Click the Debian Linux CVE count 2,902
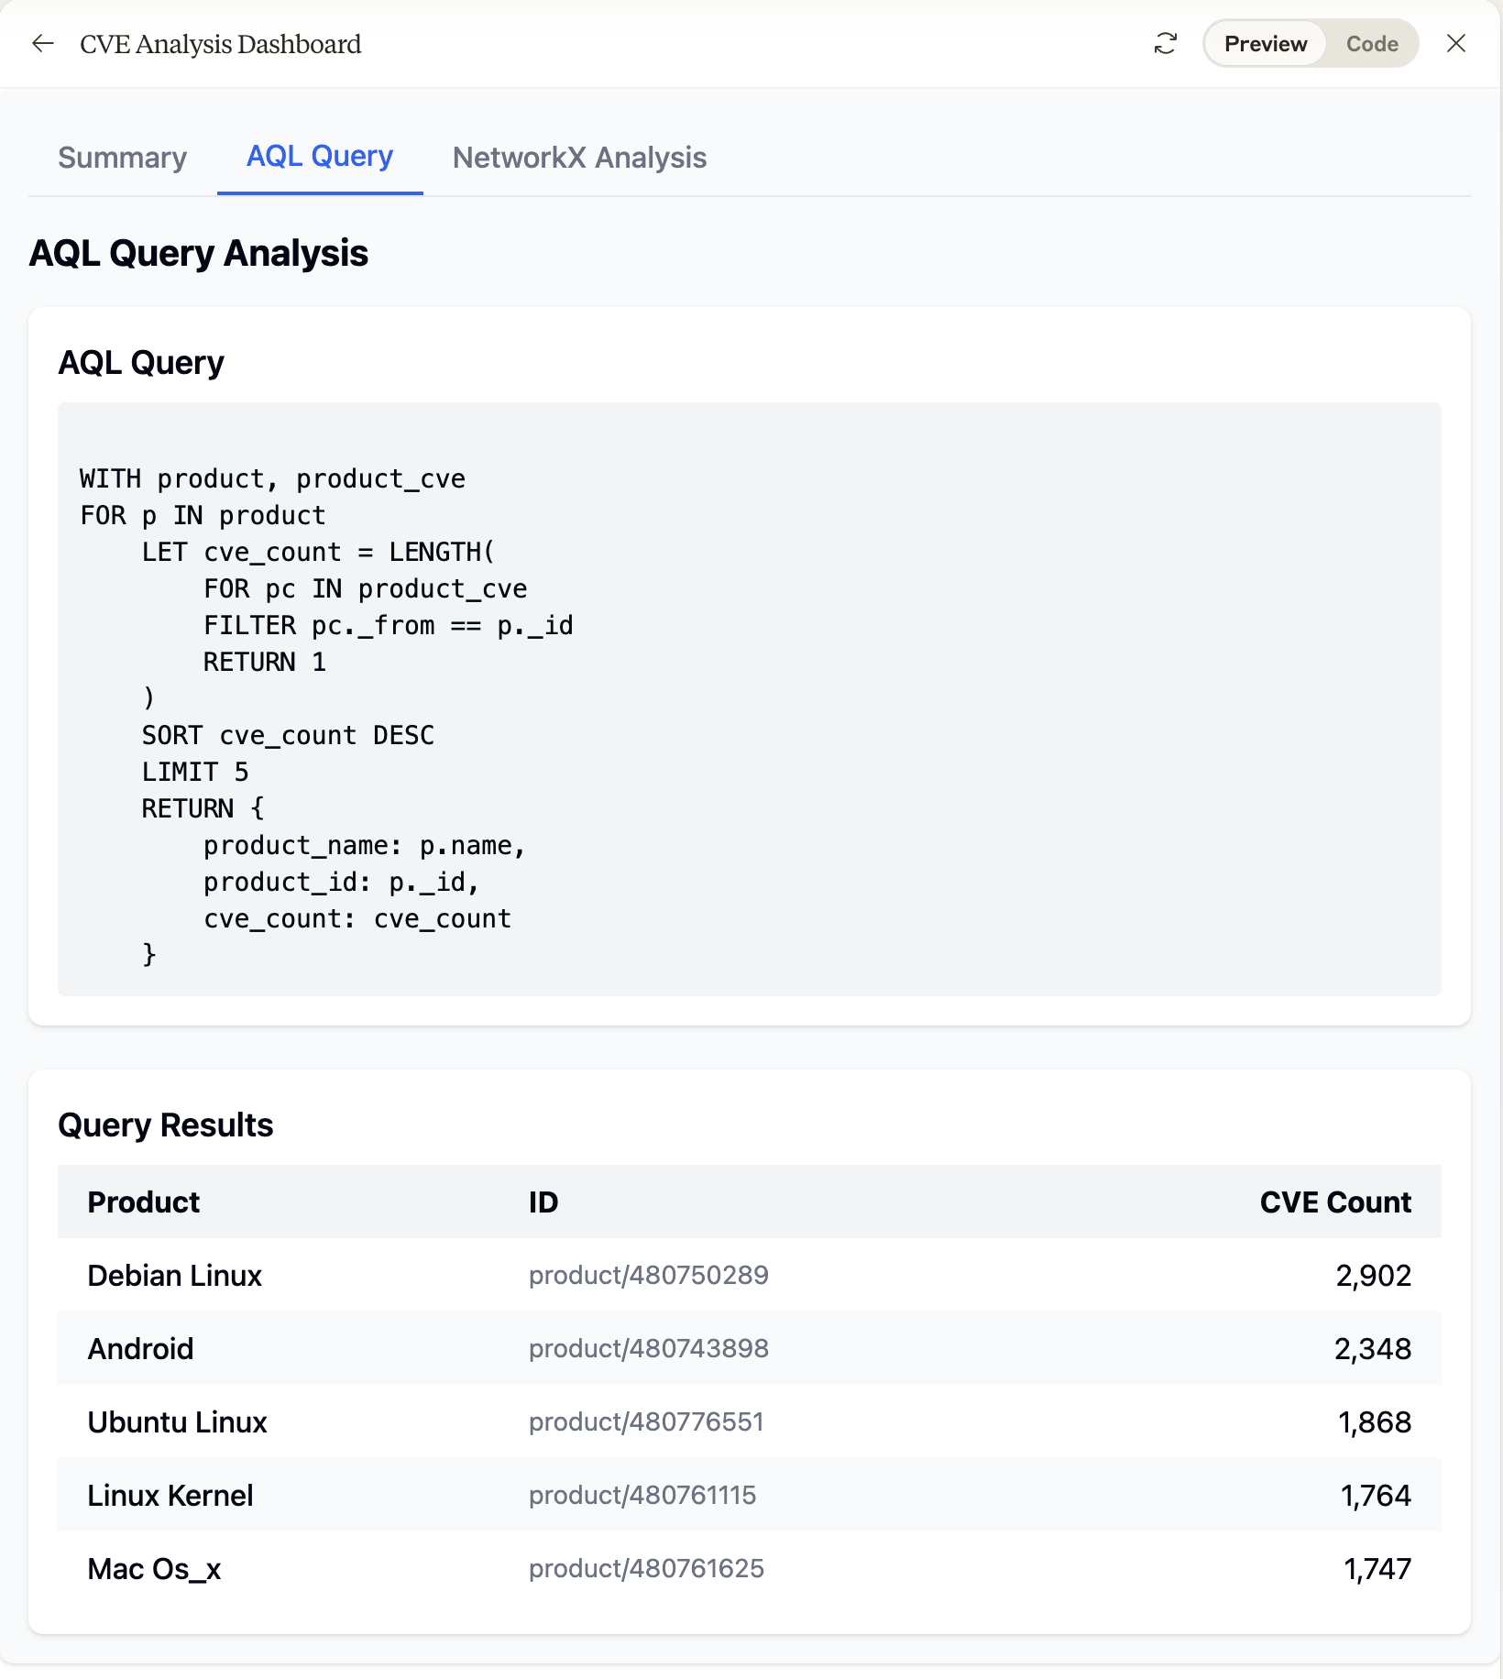Screen dimensions: 1503x1679 coord(1373,1275)
